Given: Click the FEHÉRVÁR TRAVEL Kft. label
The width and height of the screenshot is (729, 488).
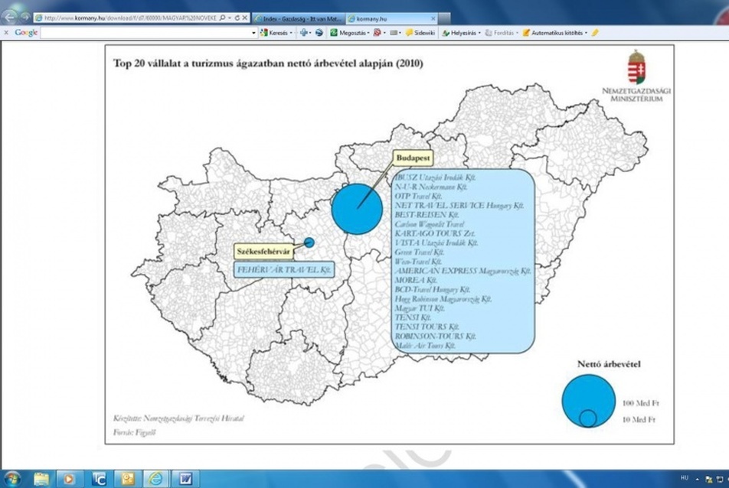Looking at the screenshot, I should [x=284, y=270].
